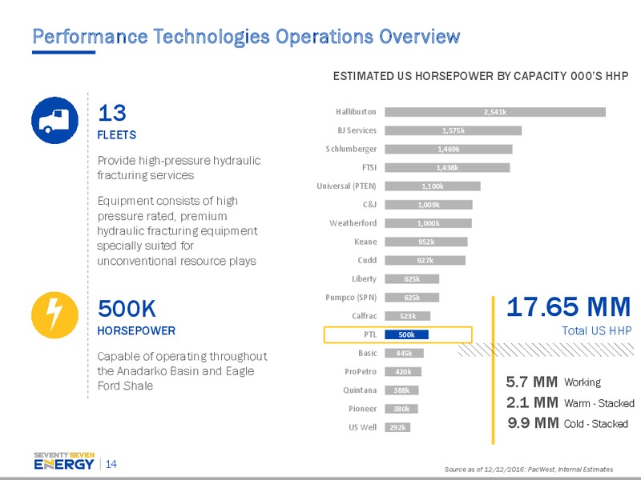Click the Pioneer 380k bar
This screenshot has height=480, width=641.
click(x=401, y=409)
